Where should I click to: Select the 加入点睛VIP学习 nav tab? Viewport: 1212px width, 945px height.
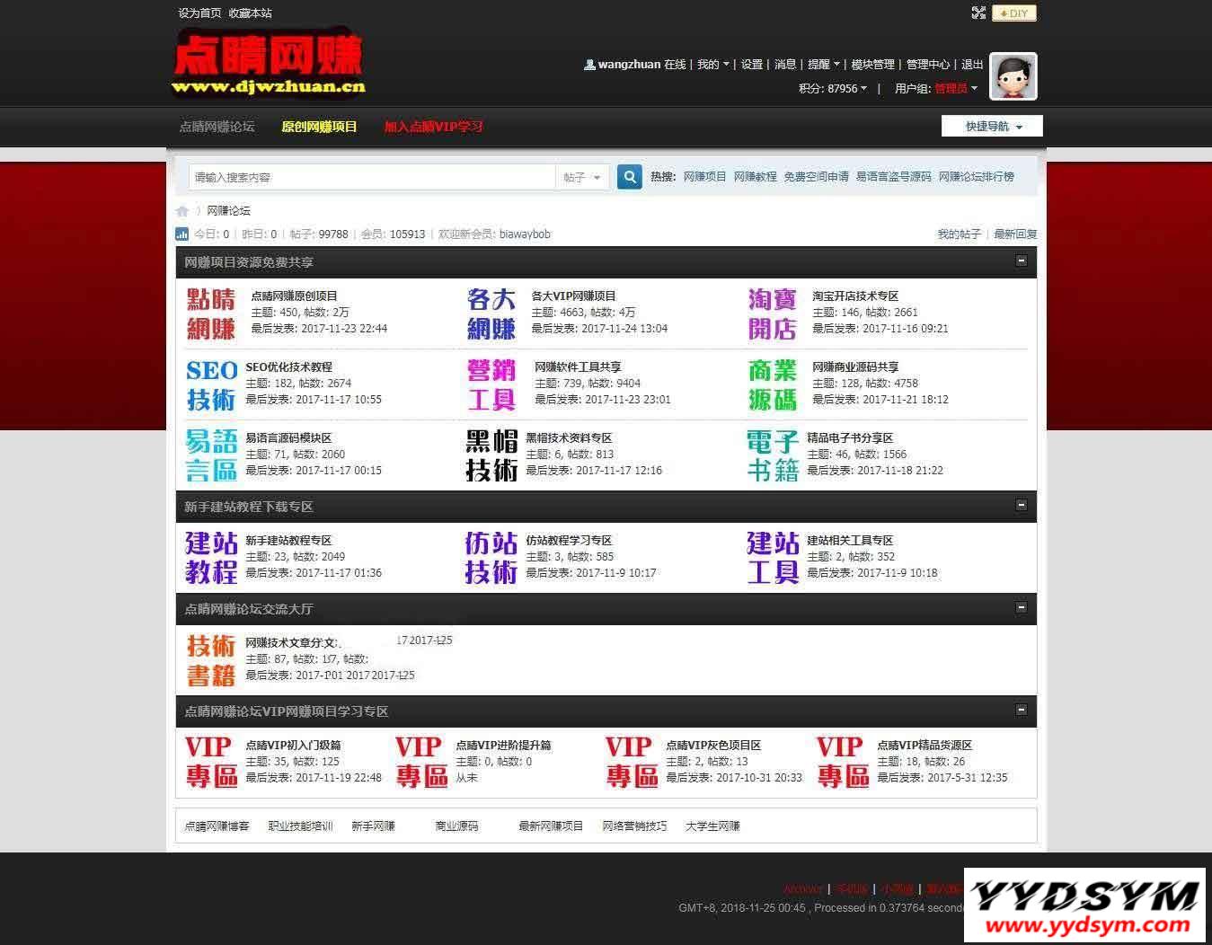[434, 127]
